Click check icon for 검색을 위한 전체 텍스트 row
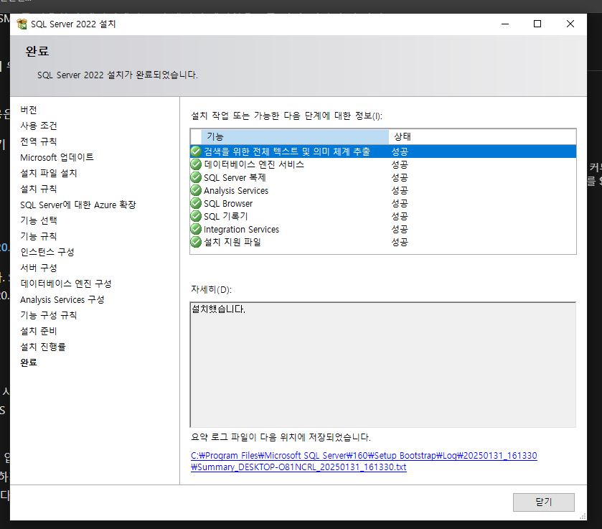Viewport: 602px width, 529px height. (x=196, y=151)
